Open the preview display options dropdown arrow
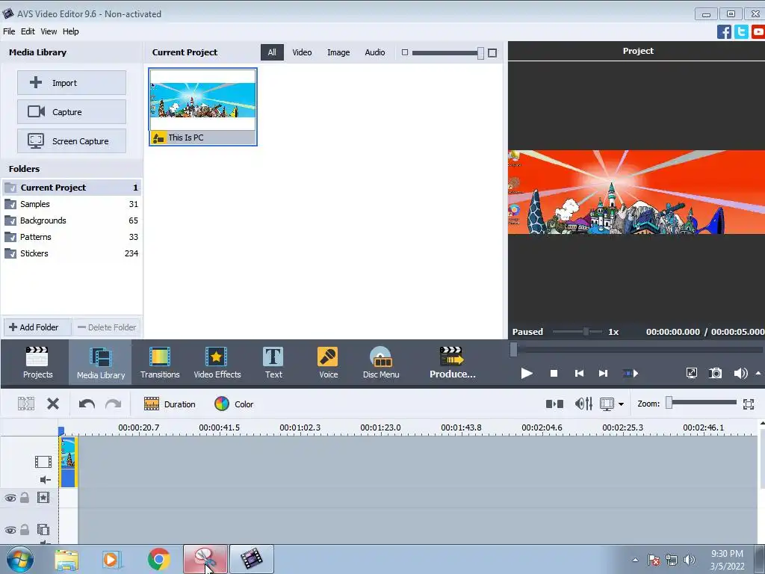 [621, 404]
